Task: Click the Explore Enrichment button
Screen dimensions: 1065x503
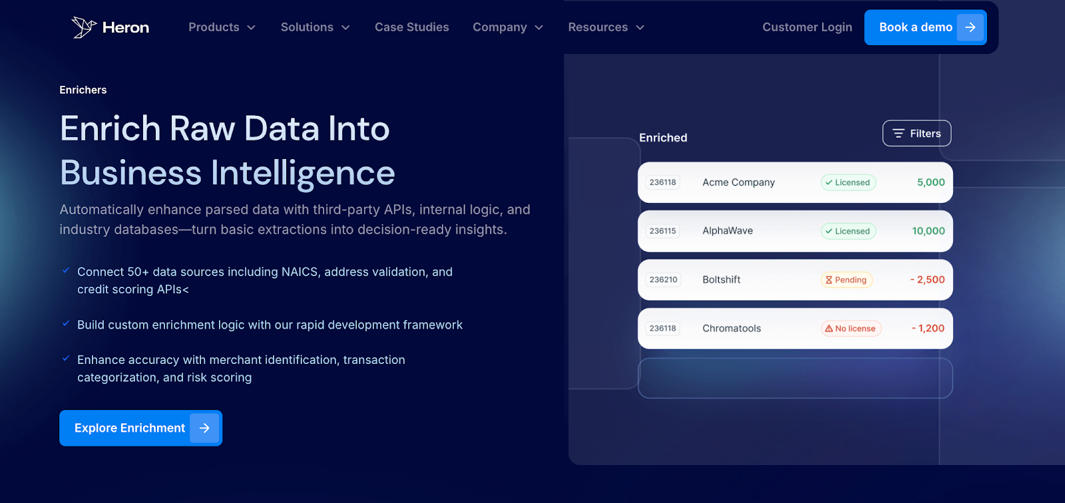Action: pyautogui.click(x=140, y=428)
